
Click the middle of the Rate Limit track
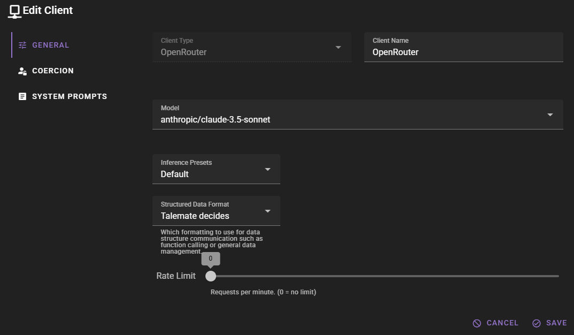(x=385, y=276)
